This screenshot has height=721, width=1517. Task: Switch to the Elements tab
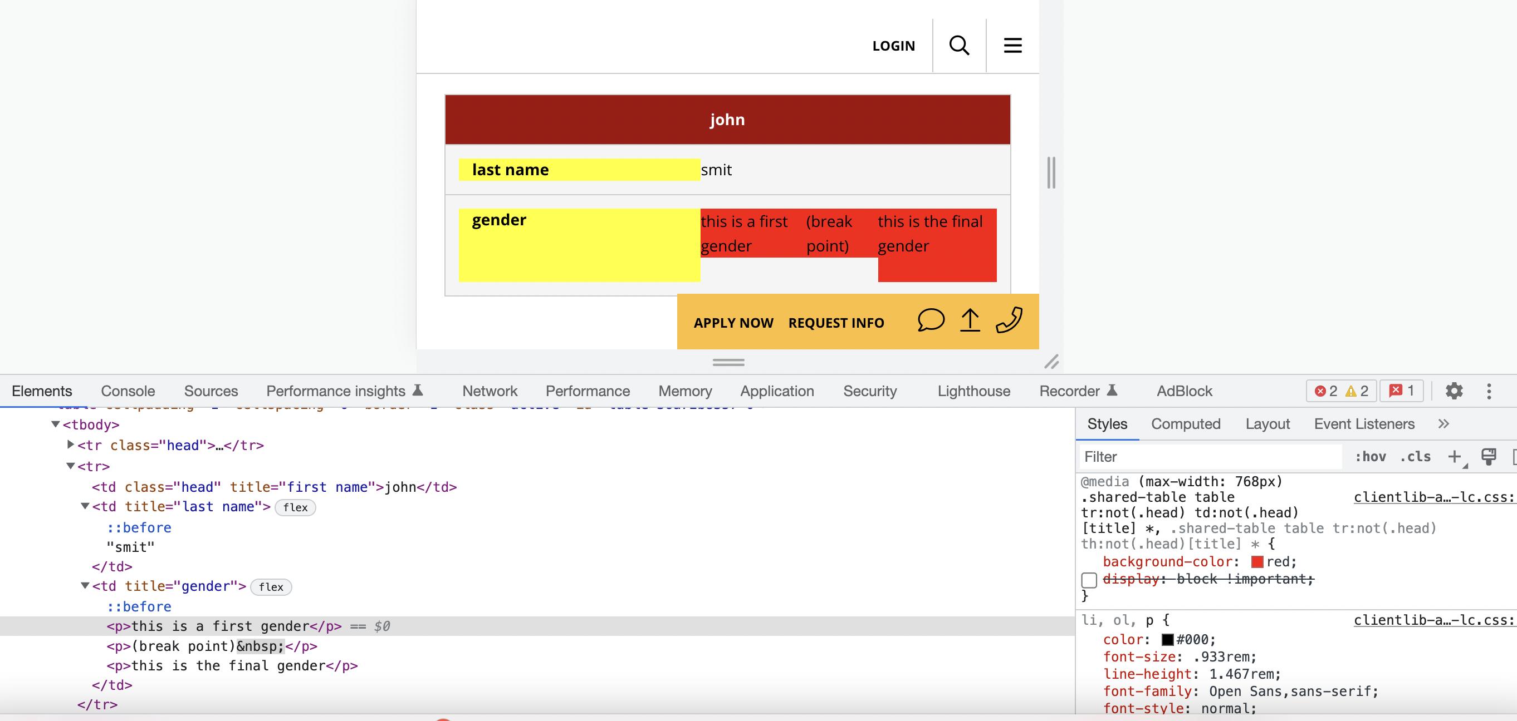pos(42,391)
